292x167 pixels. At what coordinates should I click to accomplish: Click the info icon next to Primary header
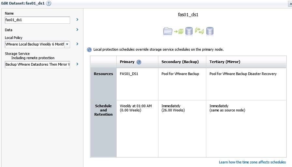(139, 62)
